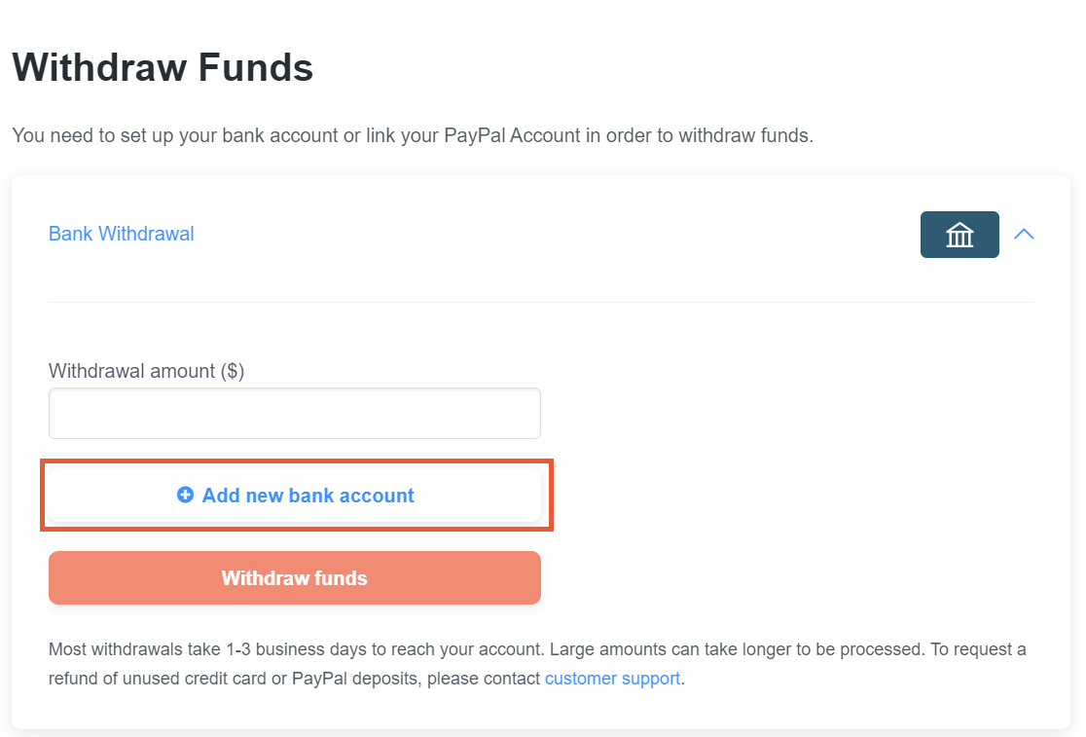
Task: Click Add new bank account button
Action: point(294,496)
